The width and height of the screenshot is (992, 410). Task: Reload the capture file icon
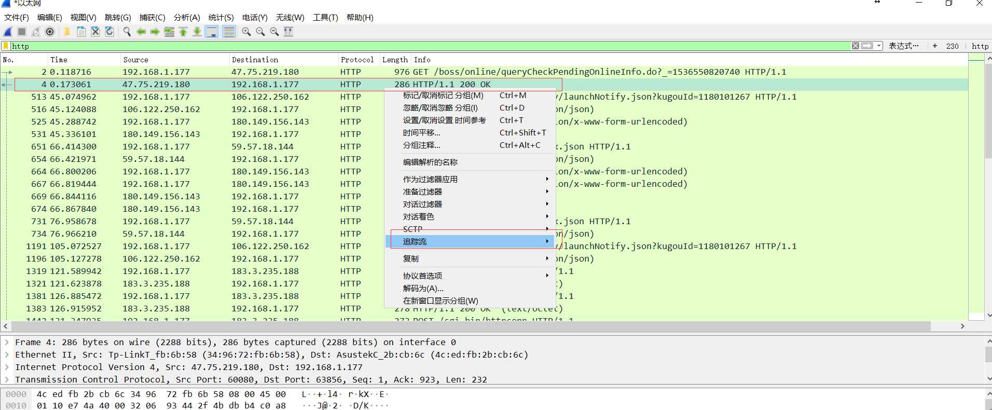[109, 32]
